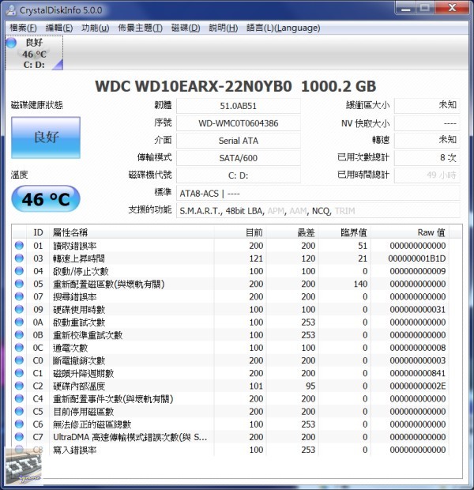Image resolution: width=474 pixels, height=490 pixels.
Task: Click status icon in disk tab
Action: click(11, 43)
